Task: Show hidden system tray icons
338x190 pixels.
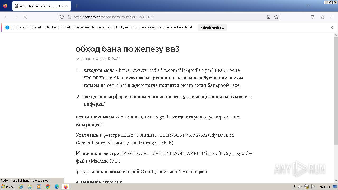Action: [x=294, y=187]
